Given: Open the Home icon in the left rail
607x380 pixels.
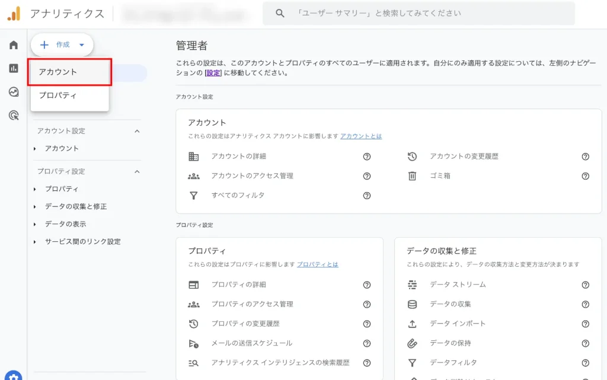Looking at the screenshot, I should [x=14, y=45].
